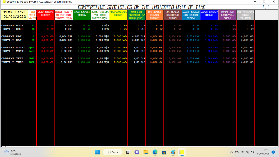Viewport: 279px width, 157px height.
Task: Click the horizontal scrollbar at the window bottom
Action: pos(139,147)
